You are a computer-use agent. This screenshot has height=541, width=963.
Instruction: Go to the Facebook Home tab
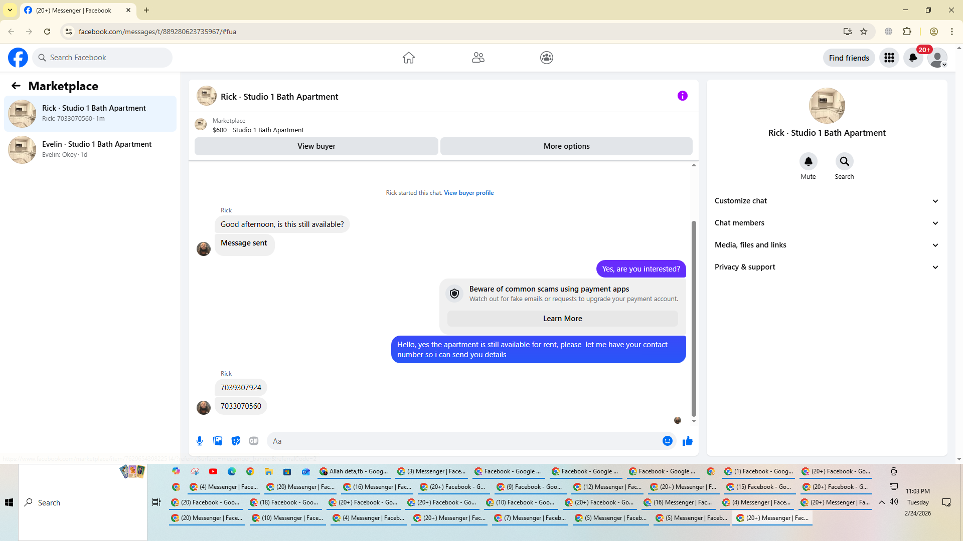point(409,58)
